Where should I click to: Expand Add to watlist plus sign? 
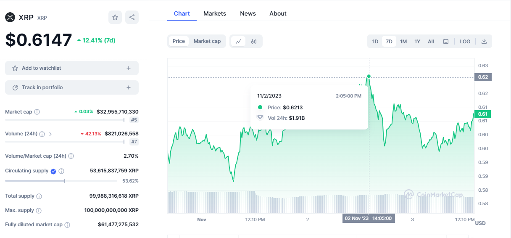pyautogui.click(x=129, y=68)
